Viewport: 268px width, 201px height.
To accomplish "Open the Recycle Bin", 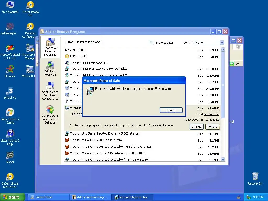I will pos(255,178).
